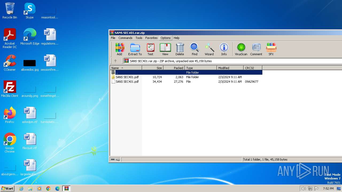This screenshot has width=342, height=192.
Task: Click the Delete trash icon in the toolbar
Action: [180, 49]
